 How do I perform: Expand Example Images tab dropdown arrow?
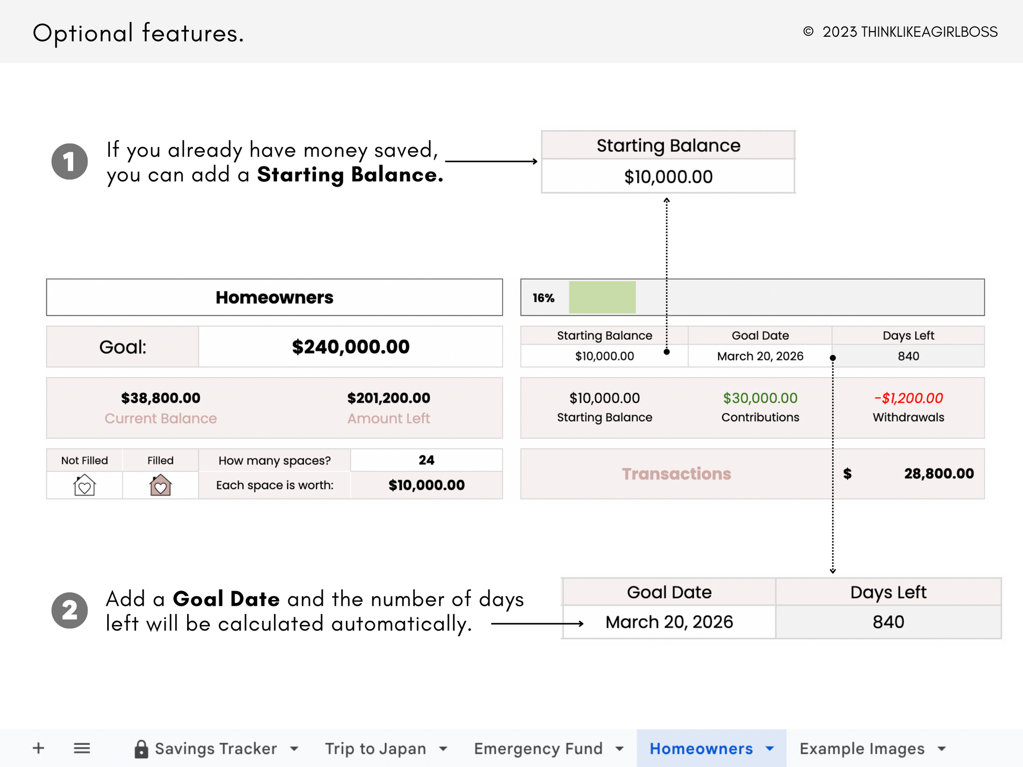click(x=942, y=749)
